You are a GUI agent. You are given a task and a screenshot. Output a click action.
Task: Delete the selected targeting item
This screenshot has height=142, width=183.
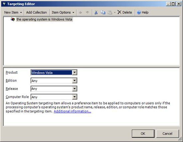point(125,12)
